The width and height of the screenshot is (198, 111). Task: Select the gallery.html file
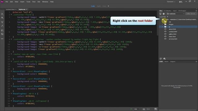click(173, 34)
